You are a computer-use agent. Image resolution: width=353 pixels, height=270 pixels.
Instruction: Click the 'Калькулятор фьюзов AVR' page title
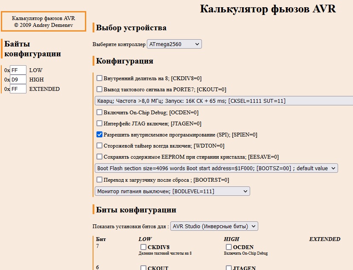[x=268, y=9]
